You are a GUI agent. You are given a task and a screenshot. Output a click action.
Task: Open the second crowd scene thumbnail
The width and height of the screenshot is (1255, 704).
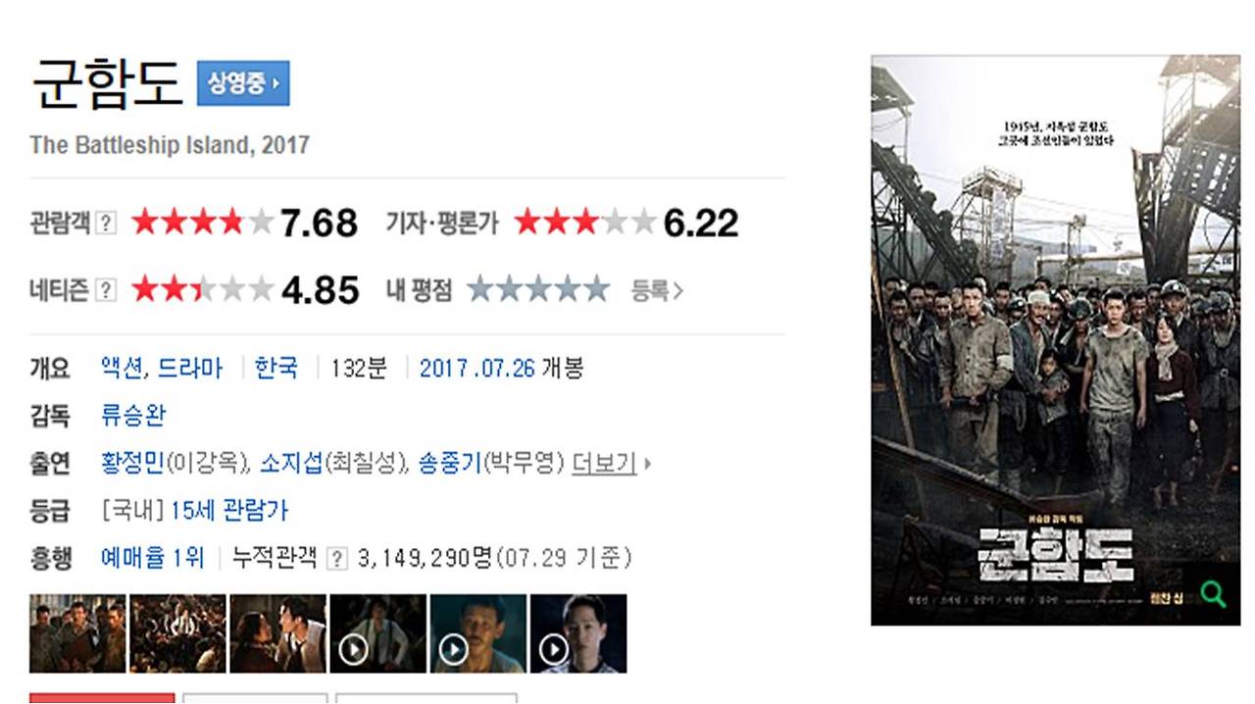(x=177, y=633)
